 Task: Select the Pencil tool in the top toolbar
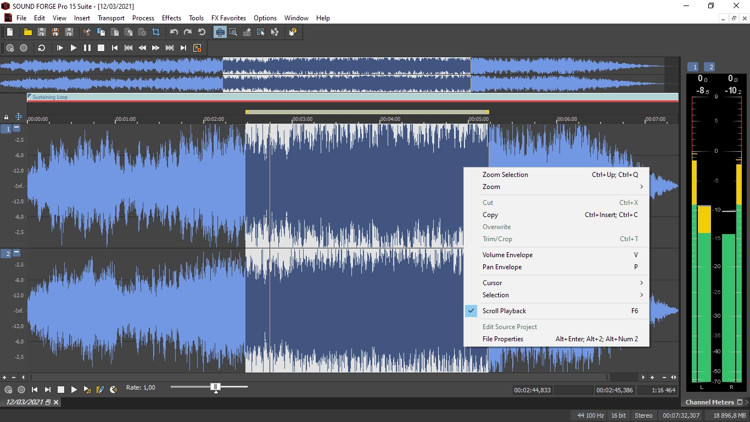coord(247,32)
